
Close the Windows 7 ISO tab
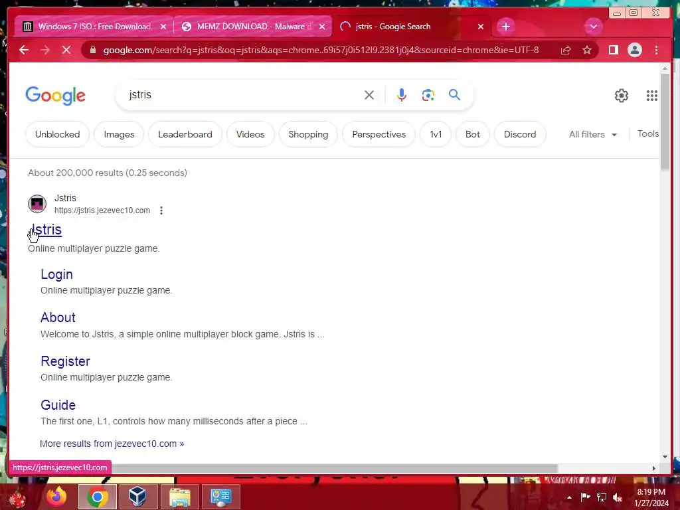coord(163,27)
